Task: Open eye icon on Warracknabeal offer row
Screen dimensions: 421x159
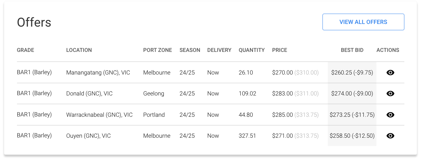Action: click(390, 115)
